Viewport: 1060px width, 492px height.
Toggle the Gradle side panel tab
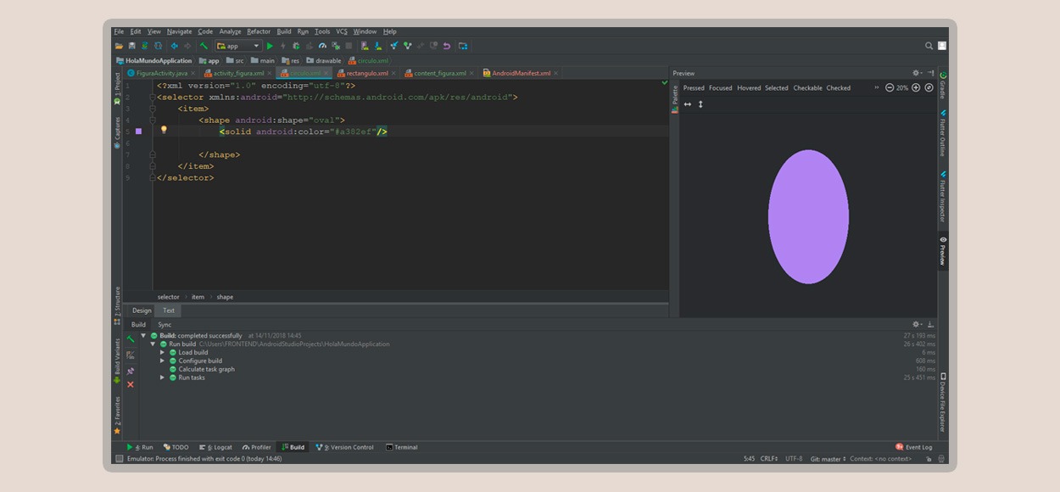[x=942, y=86]
